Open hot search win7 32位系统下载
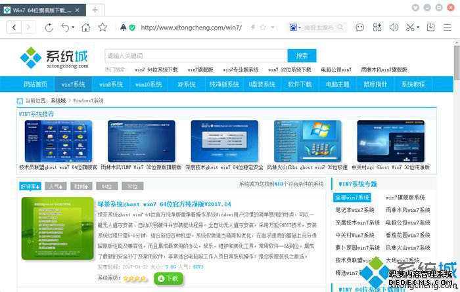460x292 pixels. tap(290, 70)
